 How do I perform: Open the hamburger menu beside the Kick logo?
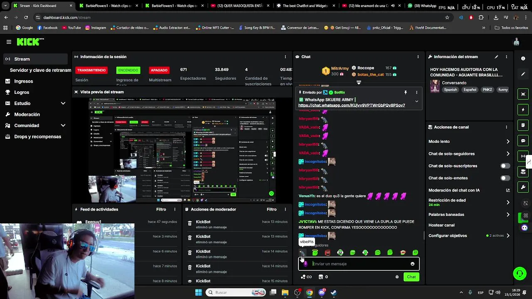9,42
